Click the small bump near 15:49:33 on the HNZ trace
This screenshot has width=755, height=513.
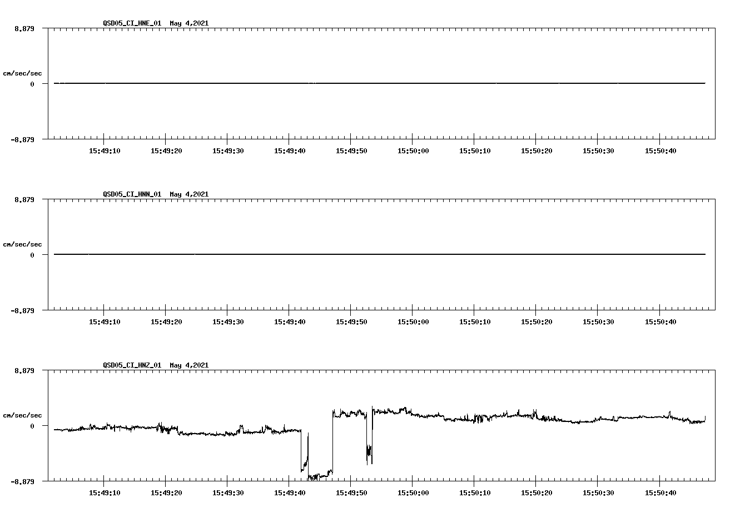[240, 425]
